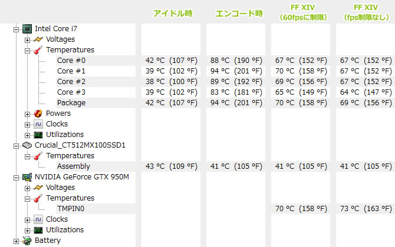Click the Clocks waveform icon under Intel Core i7
This screenshot has width=395, height=247.
click(38, 124)
